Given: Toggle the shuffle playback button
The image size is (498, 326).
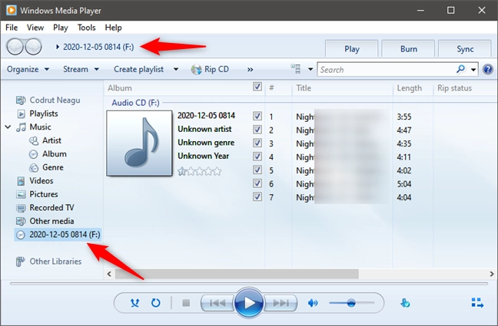Looking at the screenshot, I should (x=135, y=303).
